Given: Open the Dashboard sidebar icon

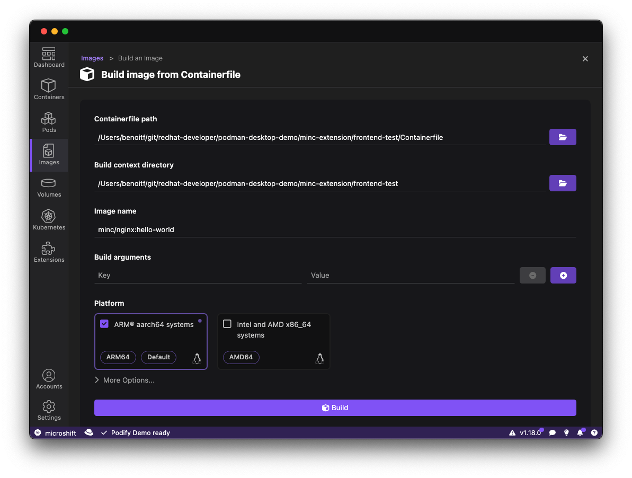Looking at the screenshot, I should tap(49, 57).
